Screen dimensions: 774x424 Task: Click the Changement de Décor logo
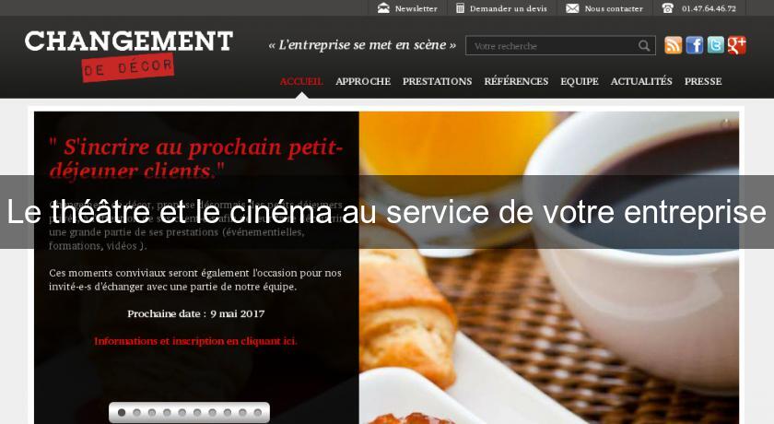click(x=129, y=56)
